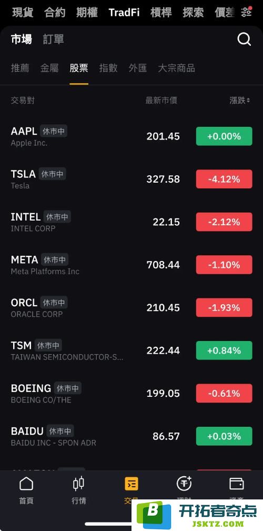Switch to the 訂單 orders tab
263x531 pixels.
tap(54, 39)
